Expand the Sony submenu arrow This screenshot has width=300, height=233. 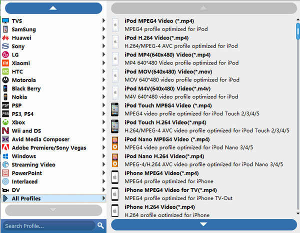(103, 46)
